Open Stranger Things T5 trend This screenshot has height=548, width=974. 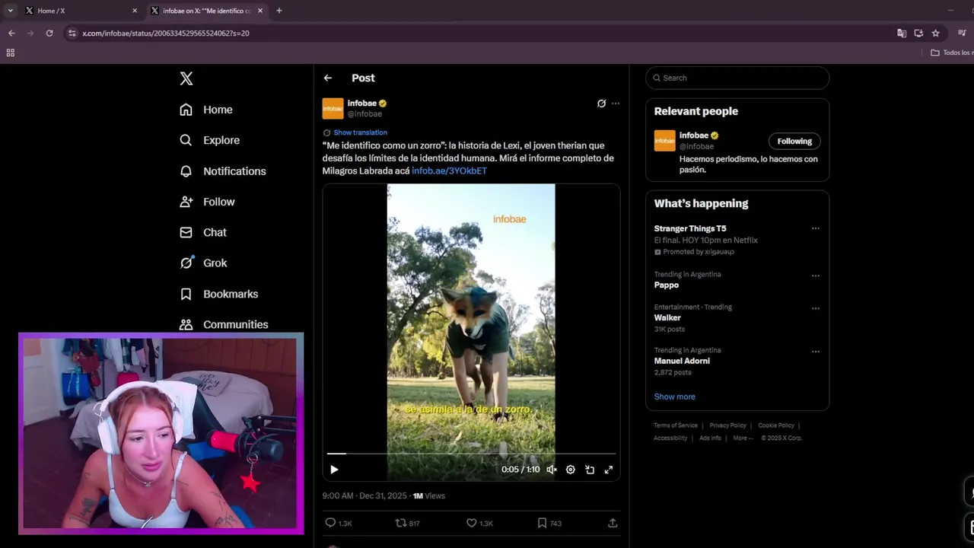coord(690,228)
